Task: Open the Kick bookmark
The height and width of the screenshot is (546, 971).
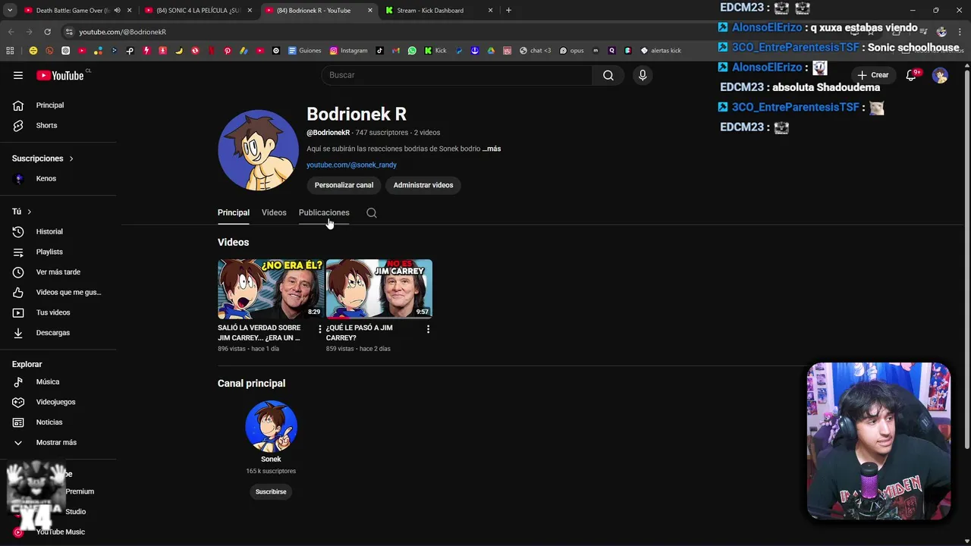Action: click(x=435, y=51)
